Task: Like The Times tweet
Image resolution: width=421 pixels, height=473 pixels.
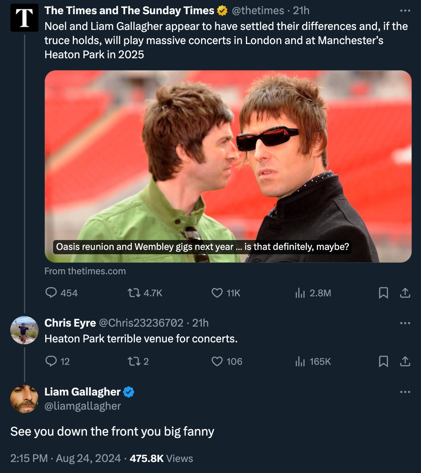Action: (x=217, y=293)
